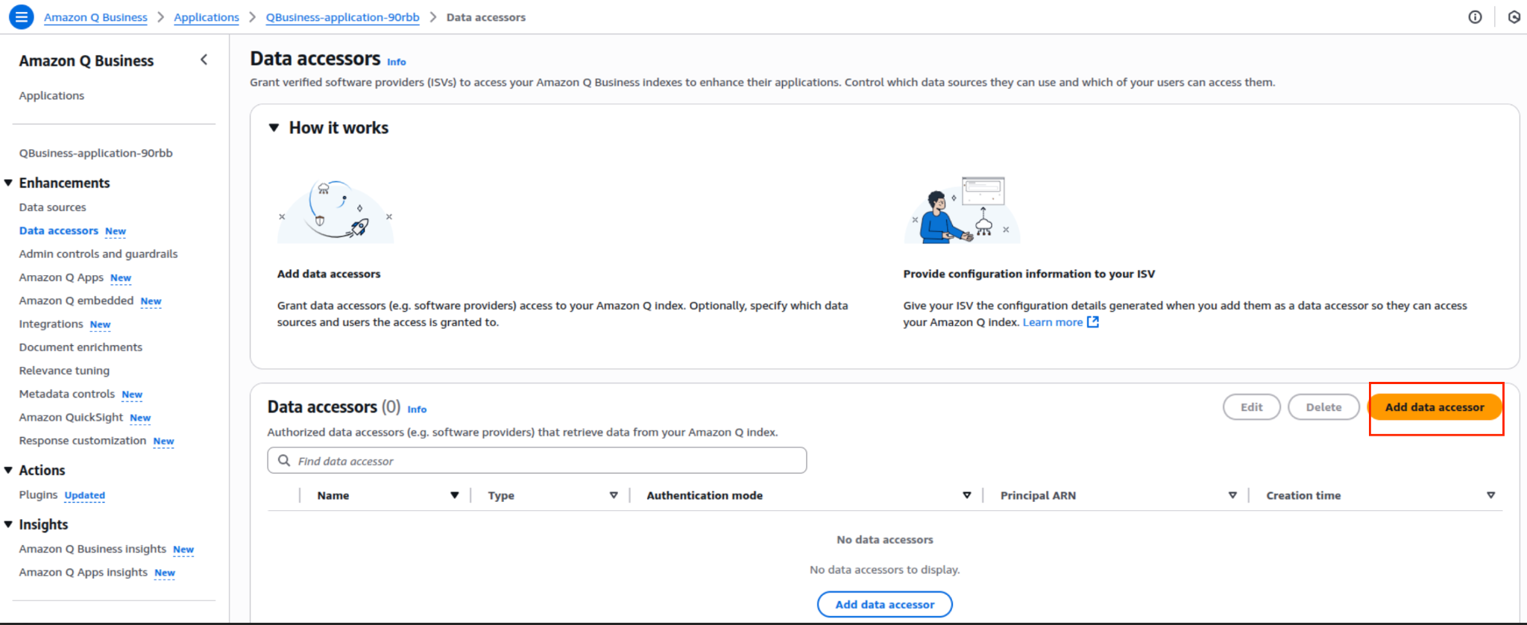The height and width of the screenshot is (625, 1527).
Task: Open Integrations sidebar item
Action: (x=51, y=324)
